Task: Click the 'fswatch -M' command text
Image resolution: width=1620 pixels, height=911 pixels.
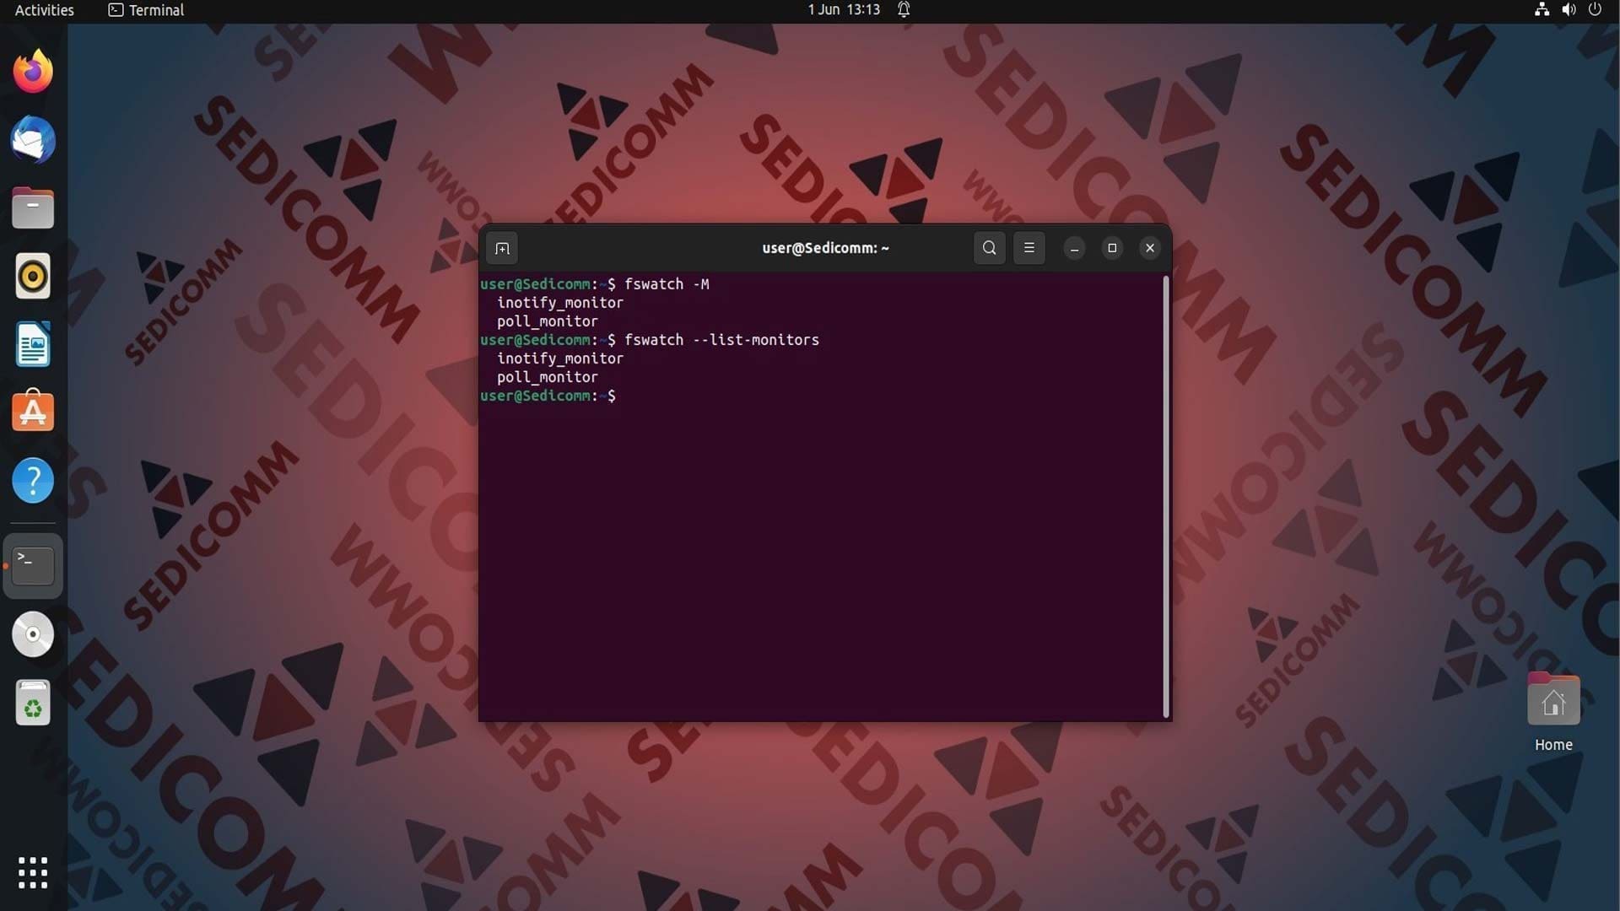Action: pos(667,284)
